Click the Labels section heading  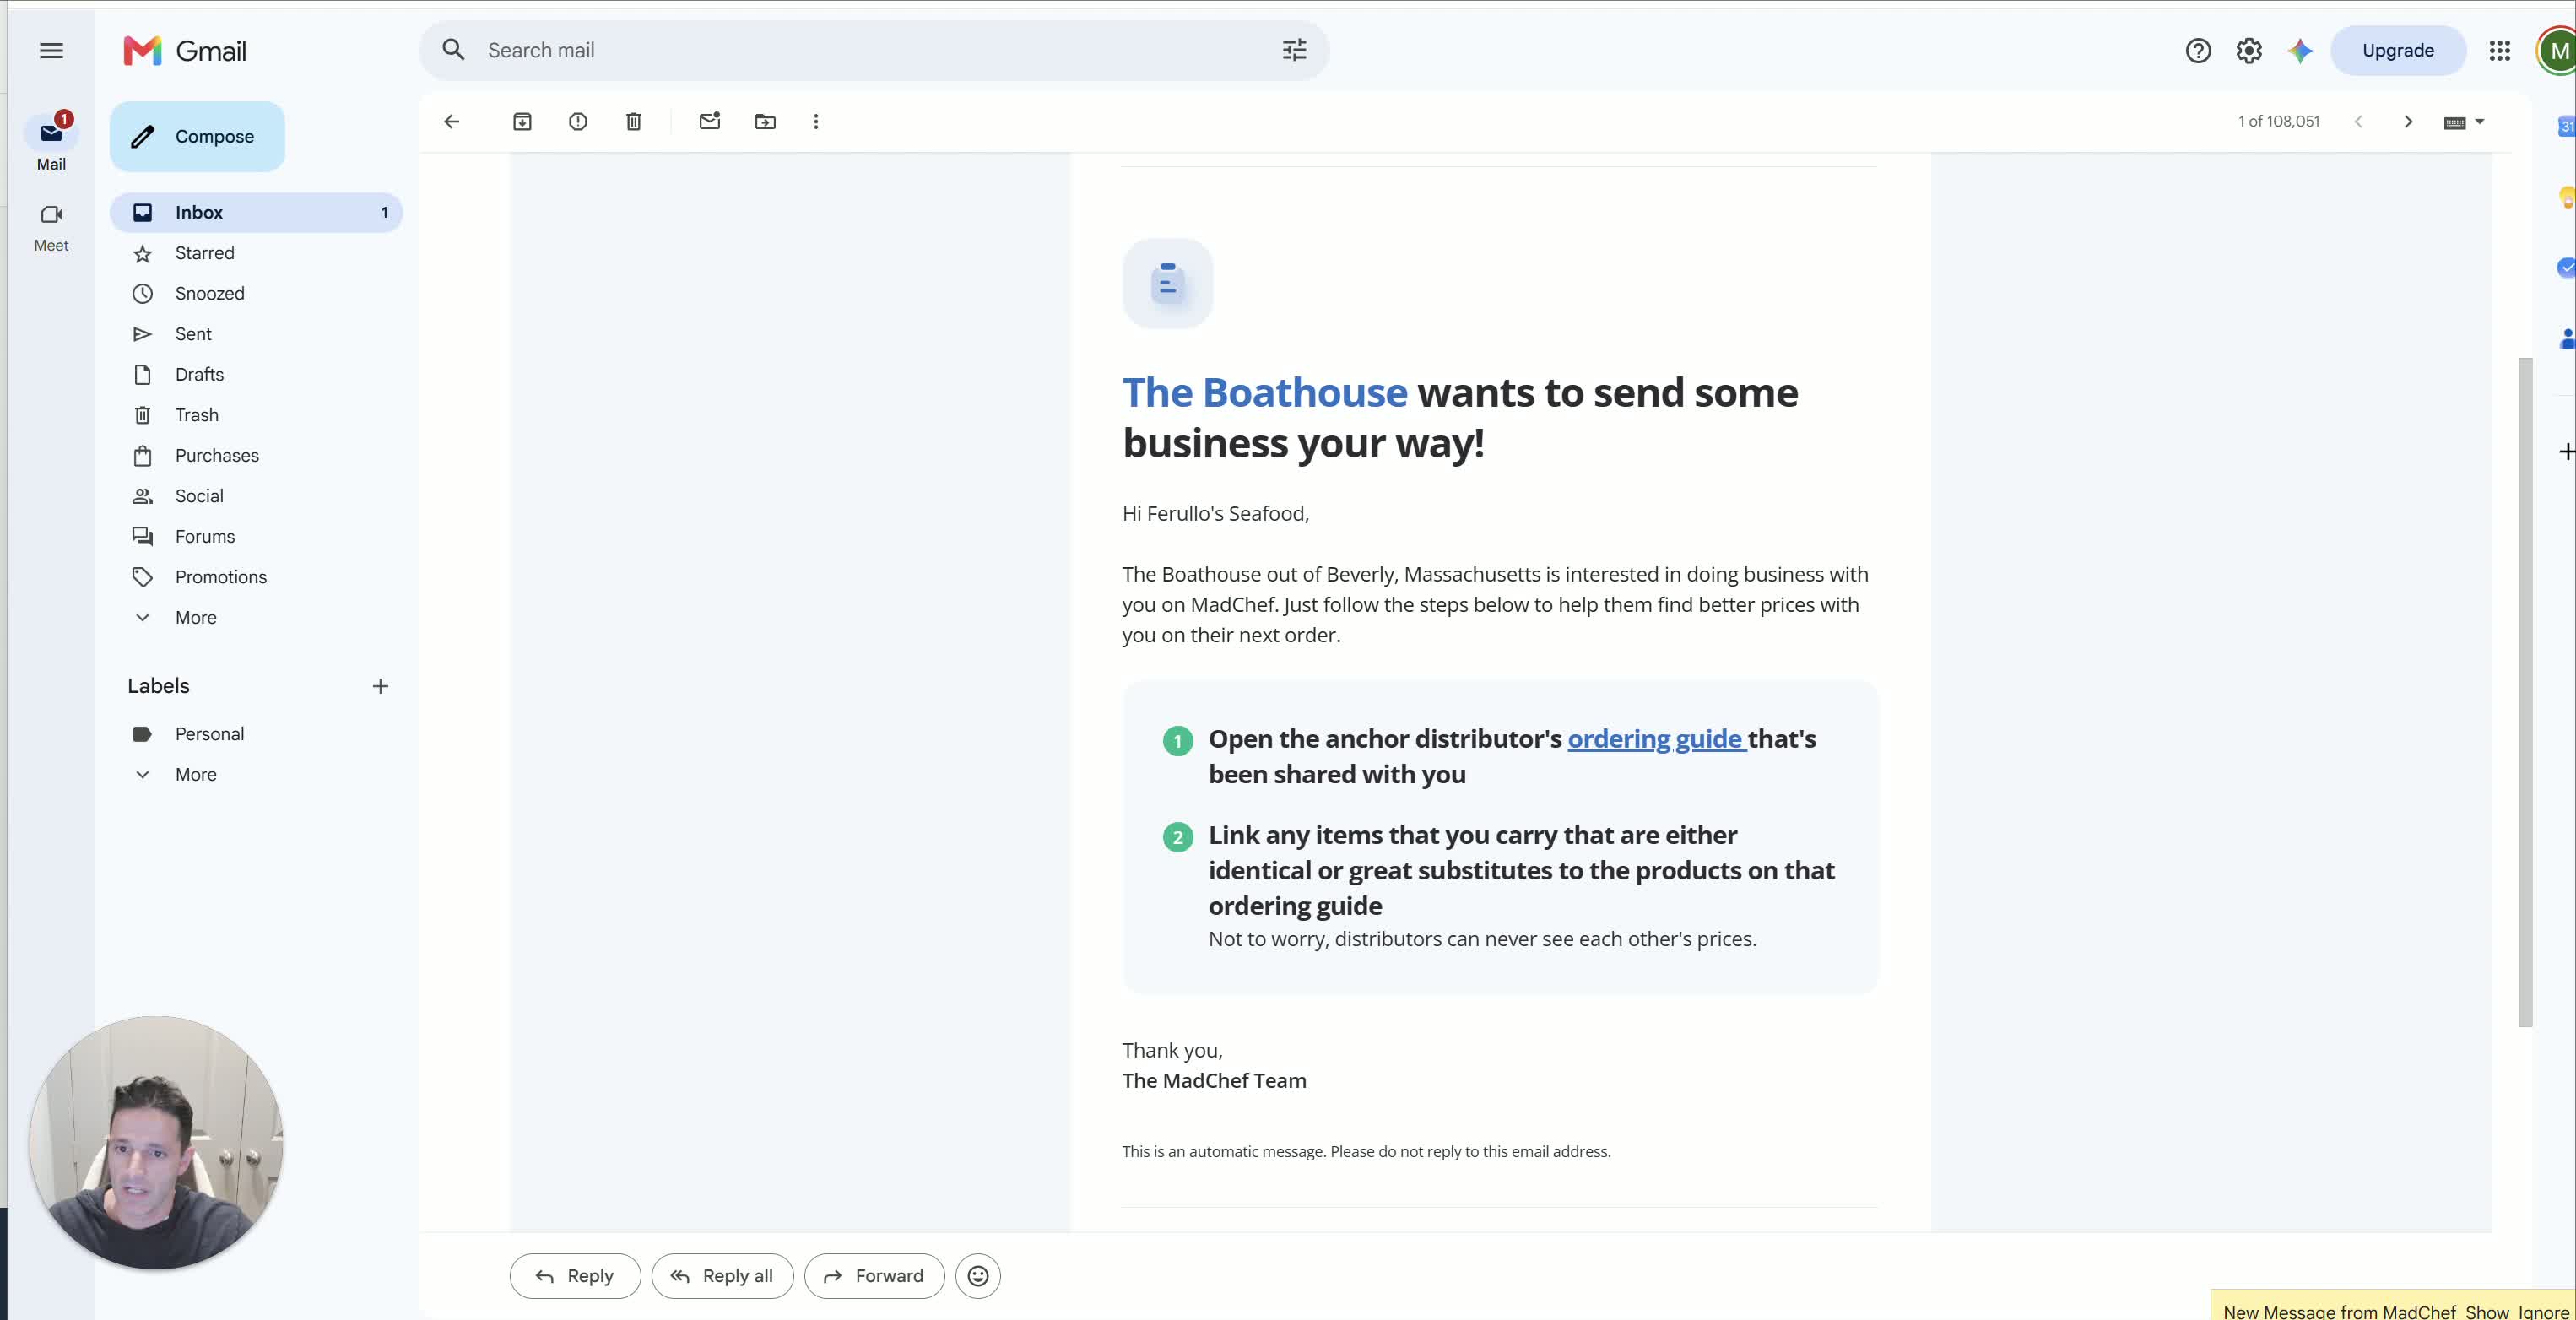point(158,686)
